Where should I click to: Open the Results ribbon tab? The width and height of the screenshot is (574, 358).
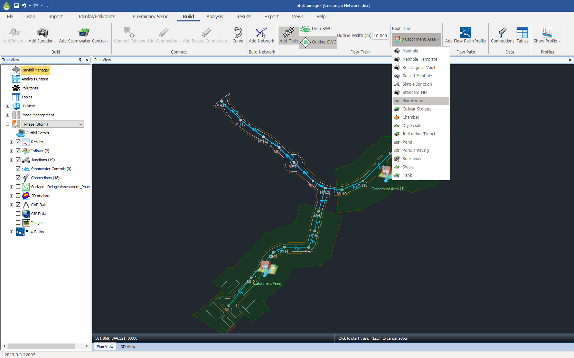click(244, 17)
